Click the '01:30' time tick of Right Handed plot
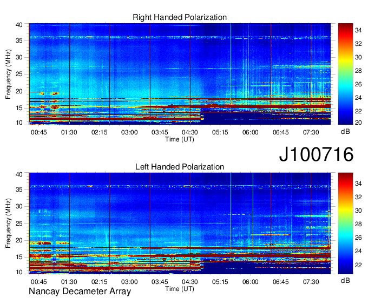Image resolution: width=368 pixels, height=298 pixels. (69, 132)
